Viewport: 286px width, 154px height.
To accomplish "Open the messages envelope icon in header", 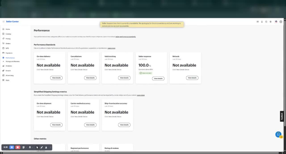I will [x=258, y=22].
